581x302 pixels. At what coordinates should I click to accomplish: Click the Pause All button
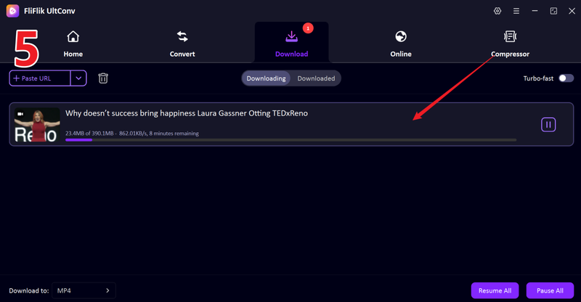coord(550,290)
